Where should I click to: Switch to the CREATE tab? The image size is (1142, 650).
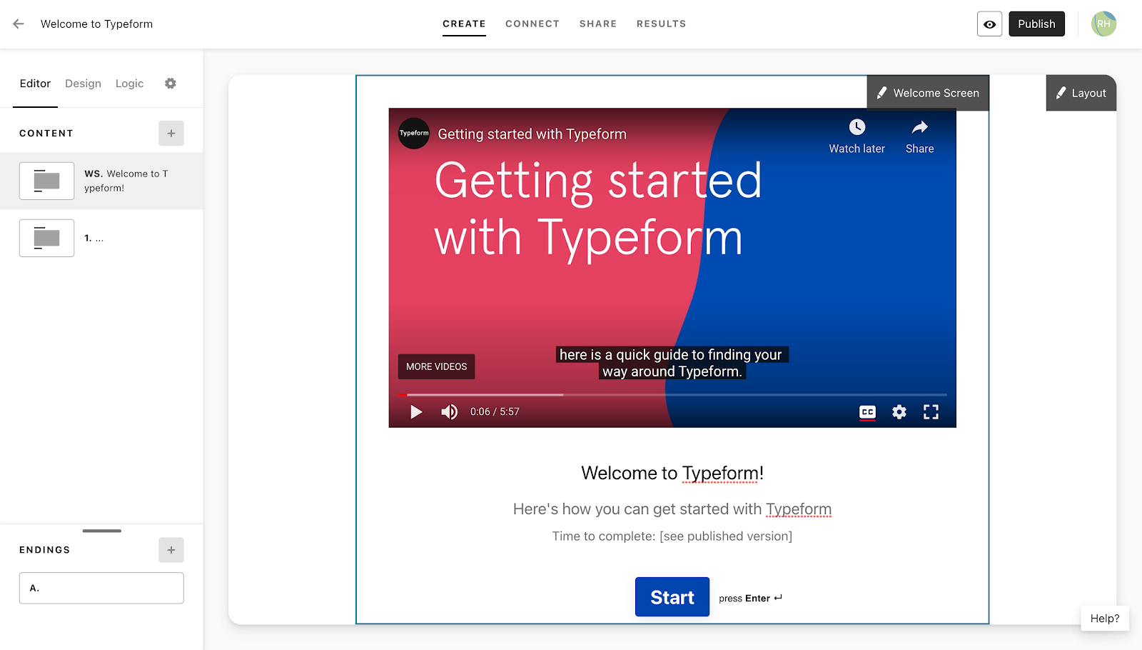[x=464, y=24]
